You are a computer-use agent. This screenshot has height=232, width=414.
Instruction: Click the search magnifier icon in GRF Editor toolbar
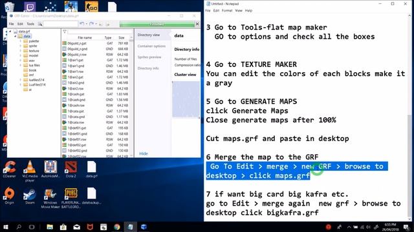(x=40, y=24)
